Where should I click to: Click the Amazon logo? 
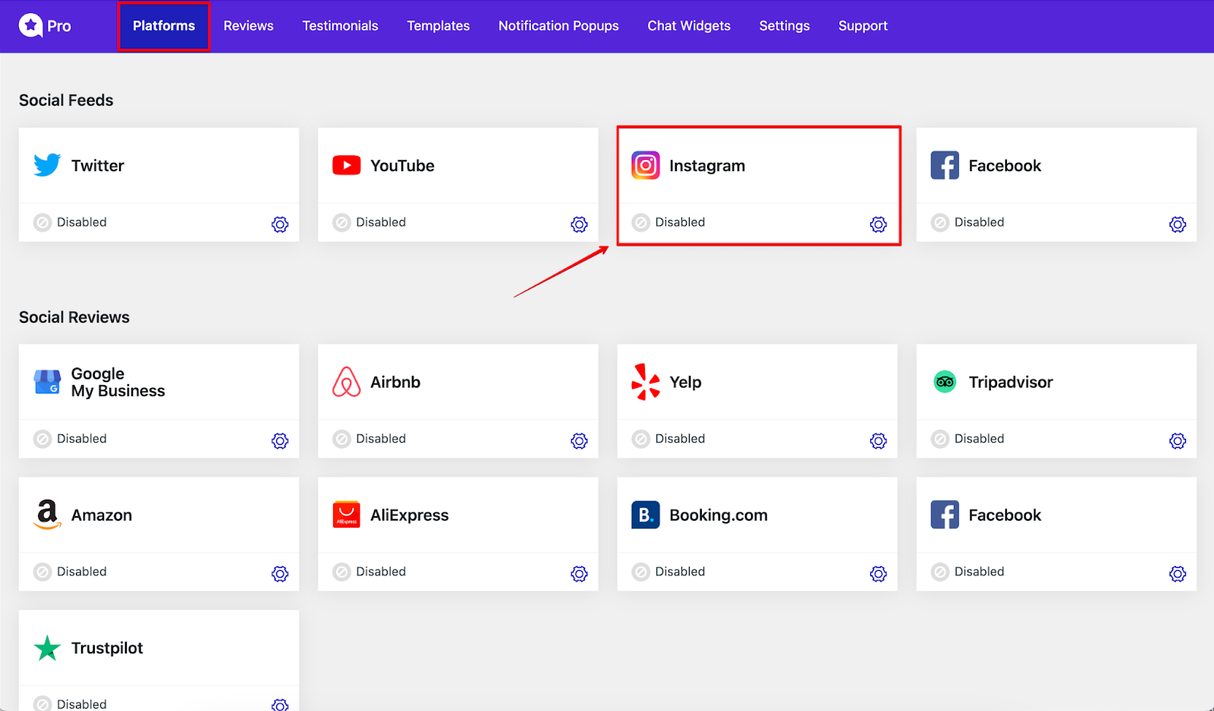[47, 515]
